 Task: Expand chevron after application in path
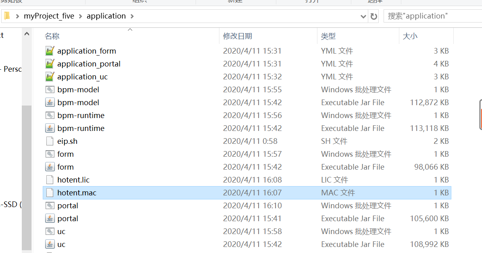pyautogui.click(x=132, y=16)
